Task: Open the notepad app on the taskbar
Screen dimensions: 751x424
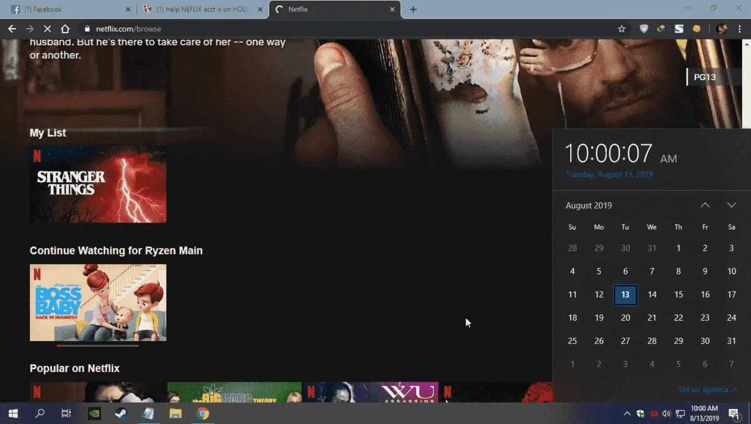Action: pos(148,413)
